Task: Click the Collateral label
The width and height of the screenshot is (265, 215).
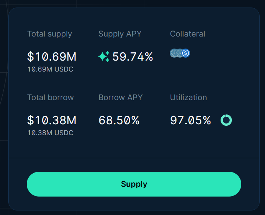Action: (187, 34)
